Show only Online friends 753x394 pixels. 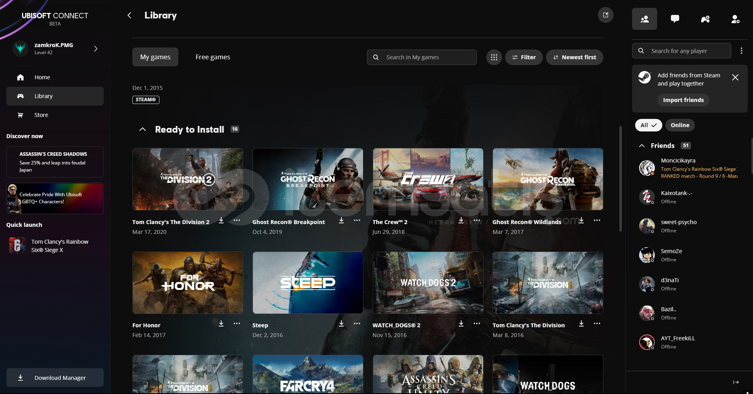click(x=680, y=125)
